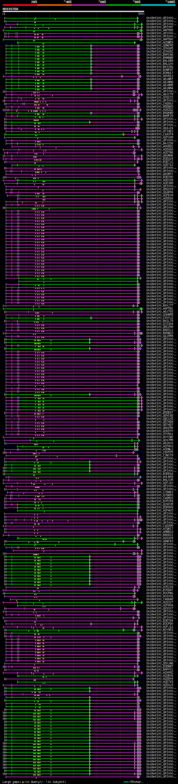Select the UniRef100_A9V813 label
178x784 pixels.
pyautogui.click(x=160, y=76)
